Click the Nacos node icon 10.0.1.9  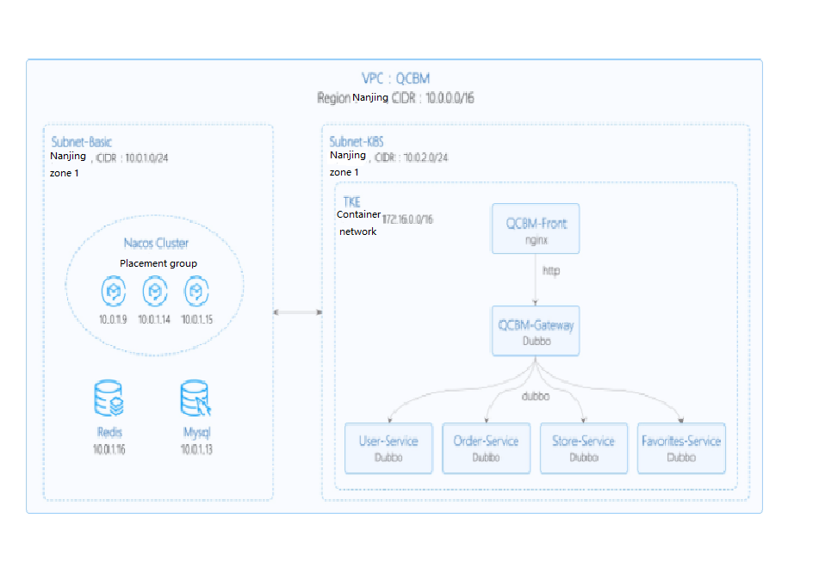114,291
